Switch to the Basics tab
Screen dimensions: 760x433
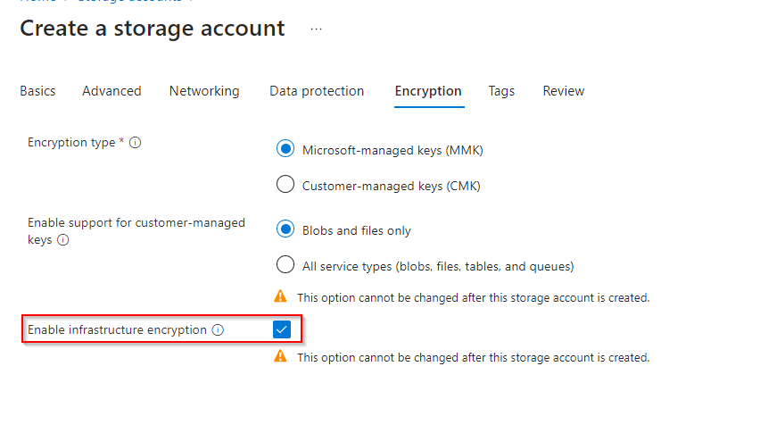click(37, 91)
